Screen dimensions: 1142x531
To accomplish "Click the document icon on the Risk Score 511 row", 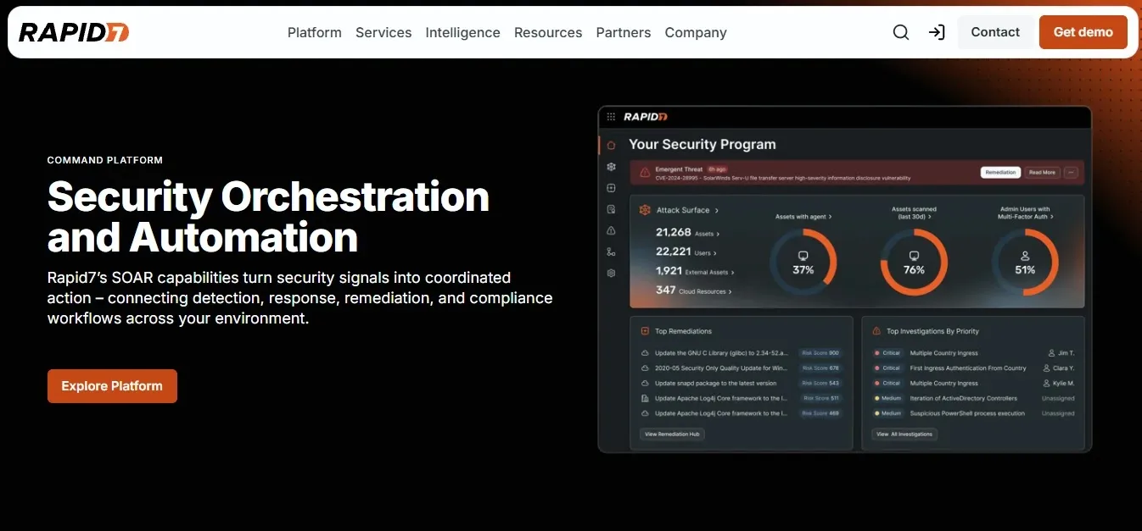I will click(x=645, y=398).
